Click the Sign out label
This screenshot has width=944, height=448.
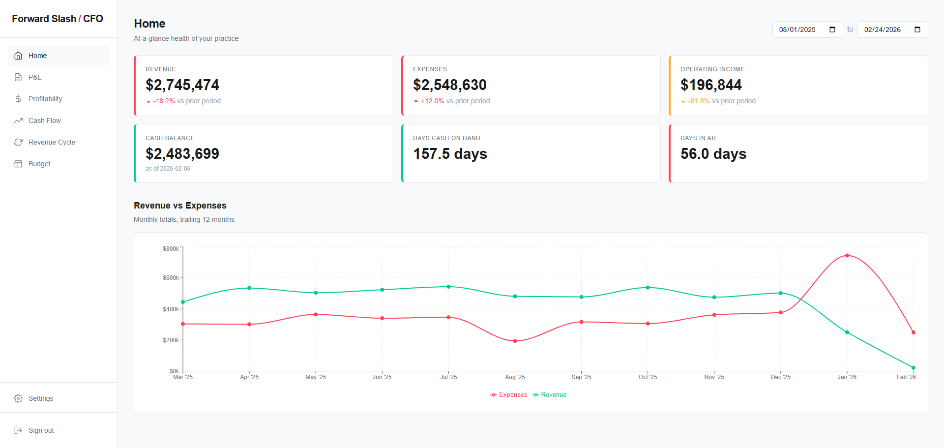(x=41, y=430)
